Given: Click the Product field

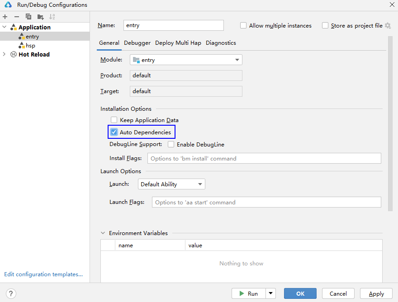Looking at the screenshot, I should tap(186, 75).
